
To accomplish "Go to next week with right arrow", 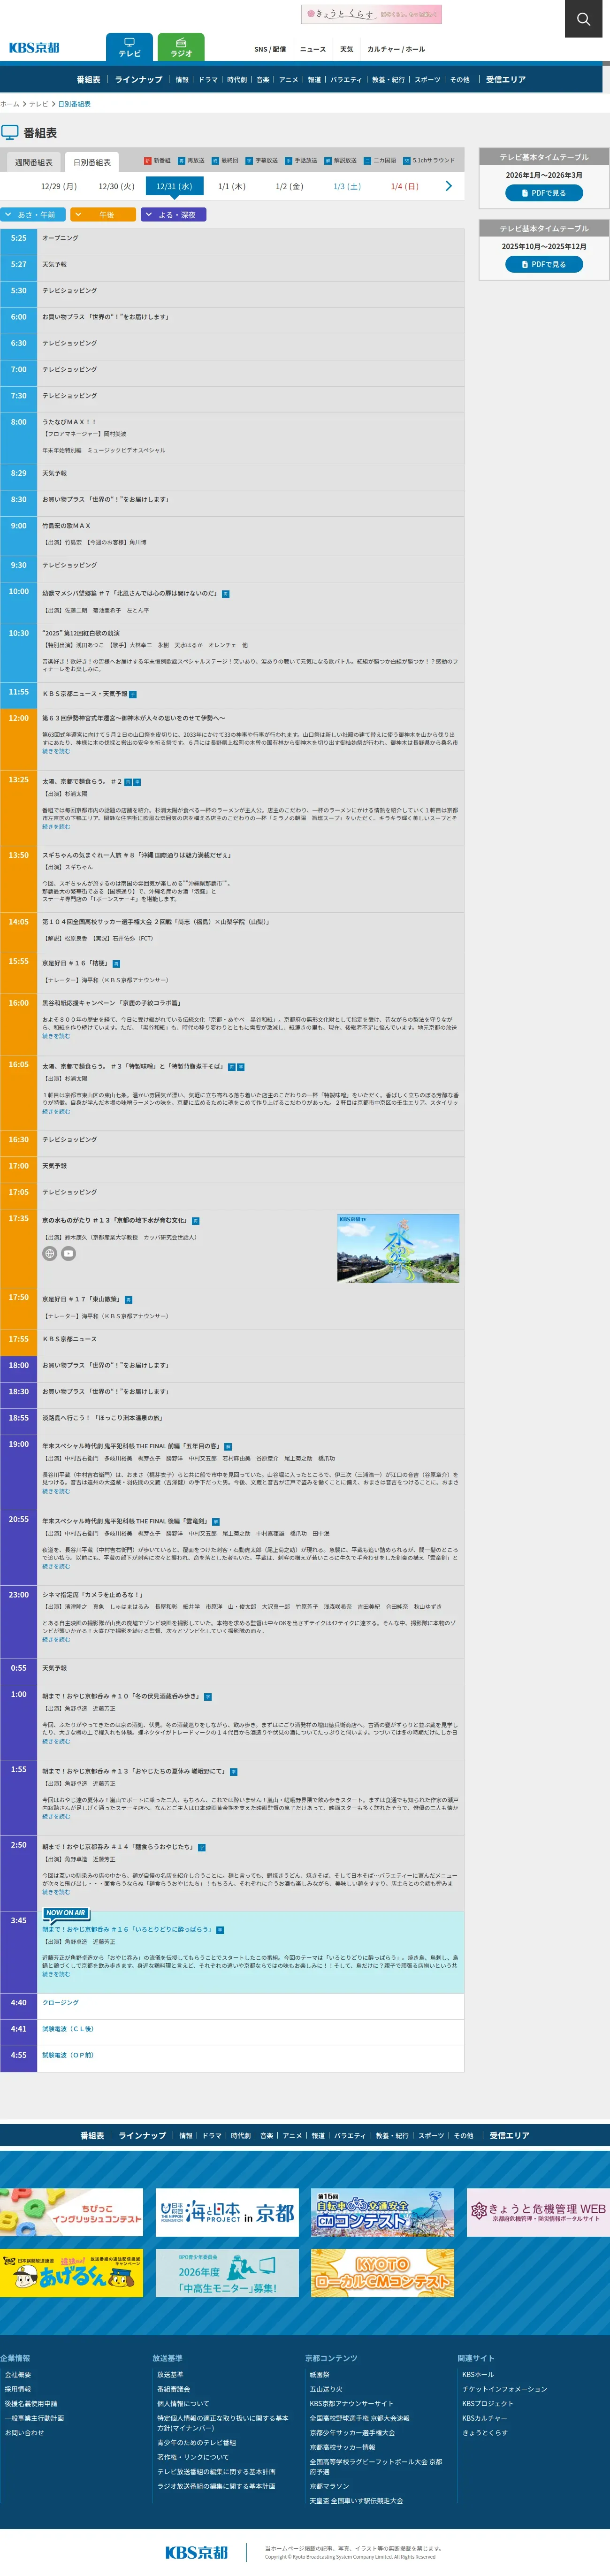I will pyautogui.click(x=448, y=186).
